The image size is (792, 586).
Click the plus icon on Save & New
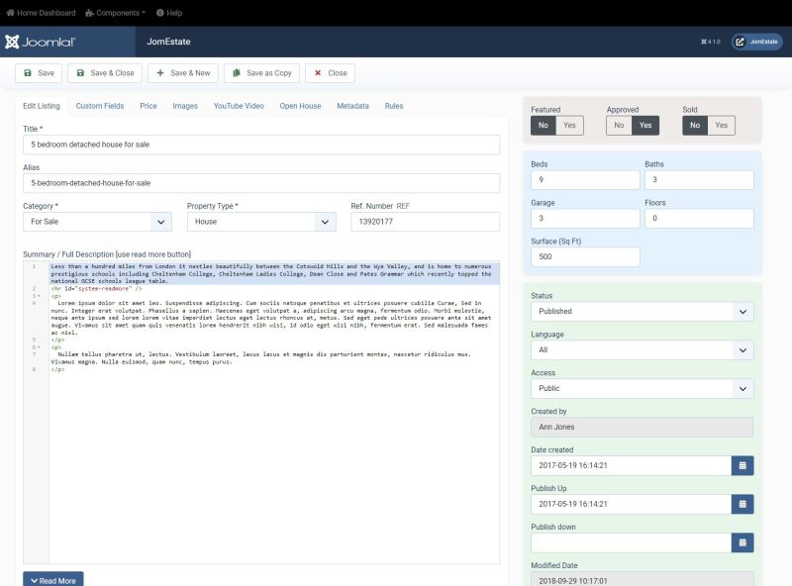click(x=160, y=73)
